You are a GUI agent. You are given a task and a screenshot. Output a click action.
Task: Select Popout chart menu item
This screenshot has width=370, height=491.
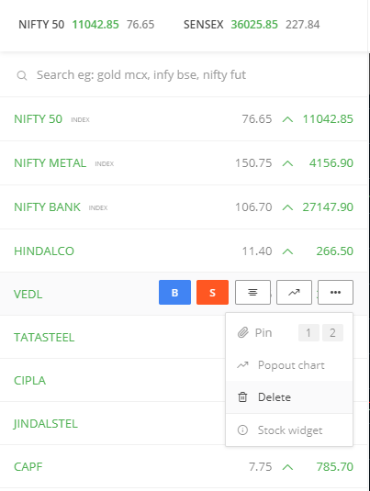pyautogui.click(x=289, y=365)
